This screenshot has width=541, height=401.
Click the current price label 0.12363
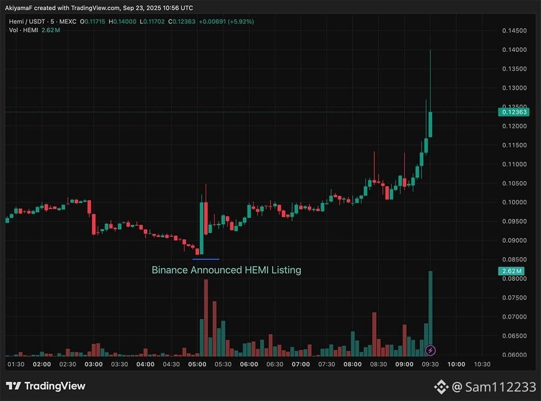coord(514,112)
